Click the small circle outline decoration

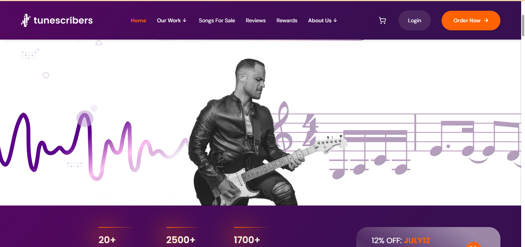tap(46, 75)
